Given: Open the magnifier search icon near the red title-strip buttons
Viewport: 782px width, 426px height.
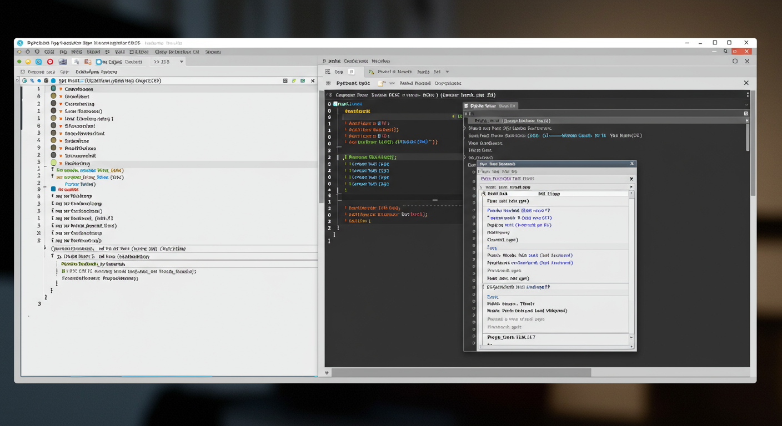Looking at the screenshot, I should [725, 52].
